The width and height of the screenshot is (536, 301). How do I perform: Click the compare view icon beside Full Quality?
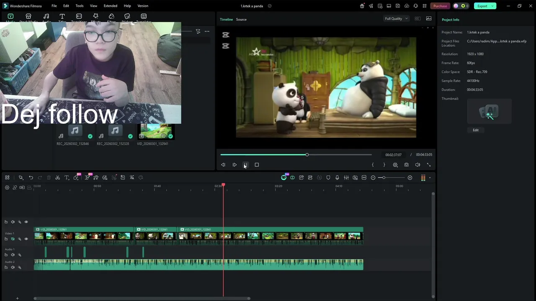(417, 18)
